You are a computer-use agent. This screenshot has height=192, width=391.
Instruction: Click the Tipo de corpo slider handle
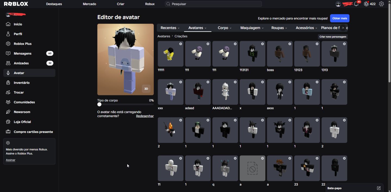tap(99, 104)
